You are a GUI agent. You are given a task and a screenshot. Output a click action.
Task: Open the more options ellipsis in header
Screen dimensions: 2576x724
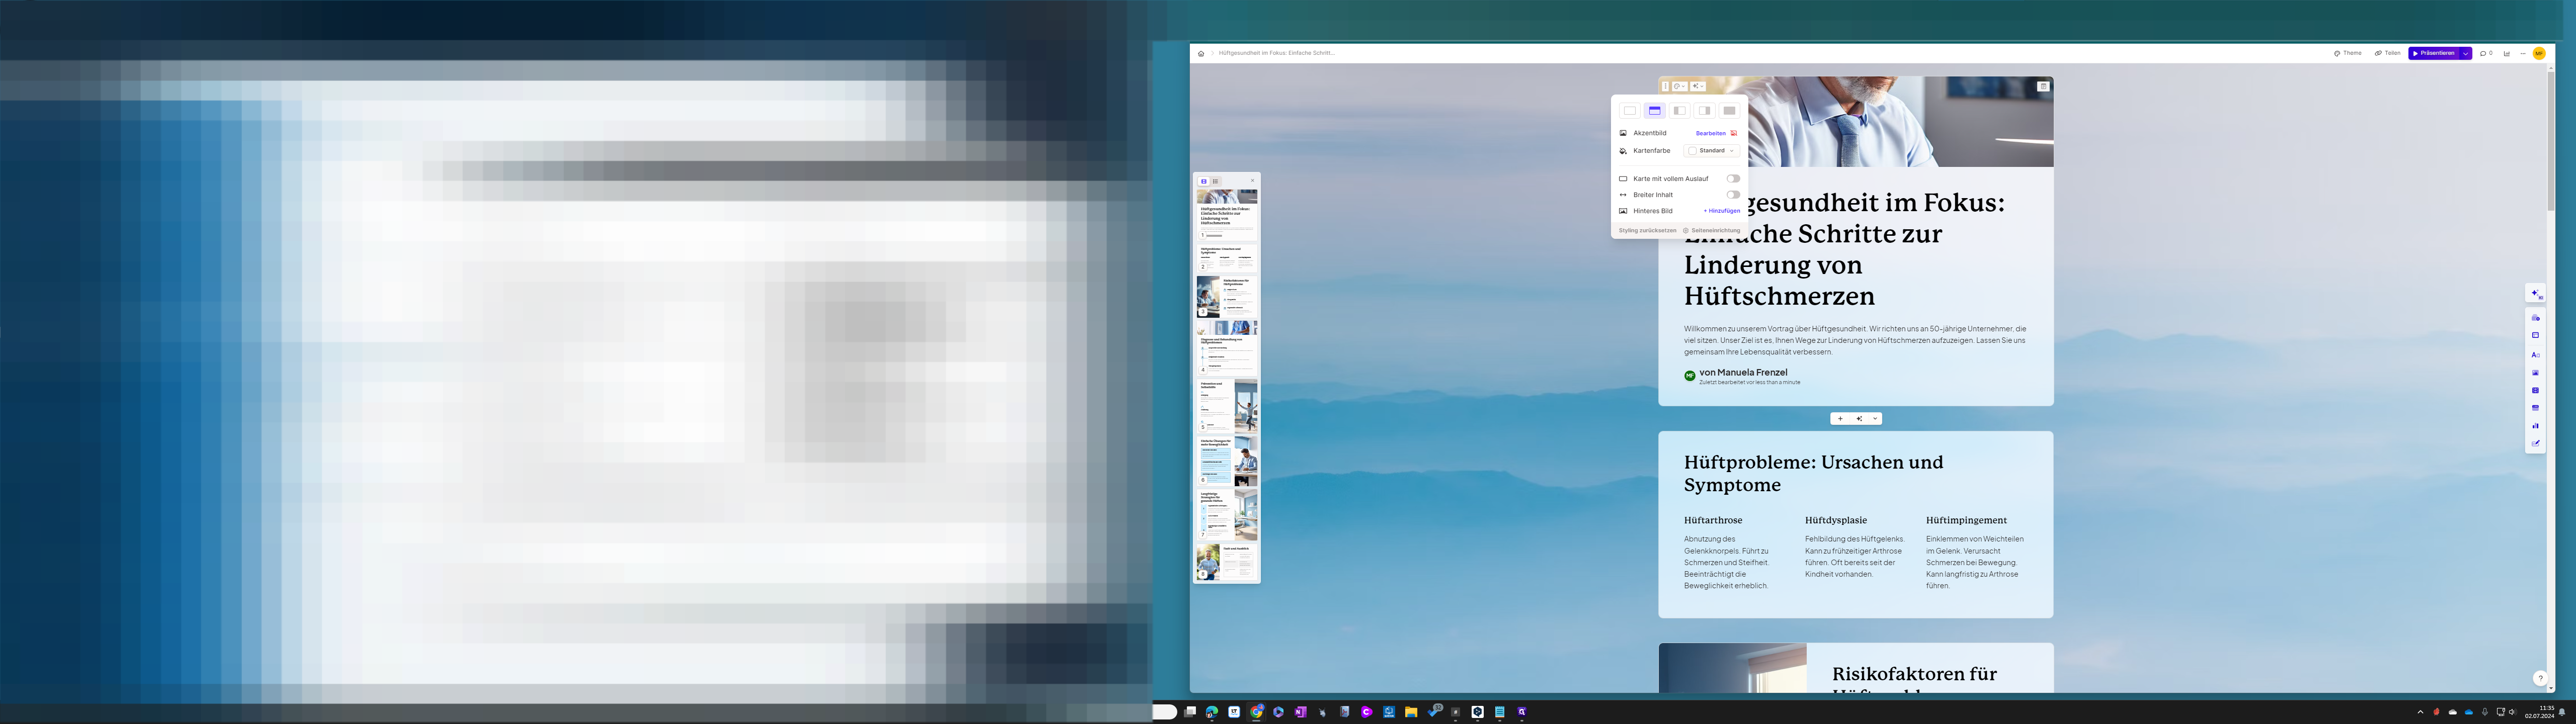2523,54
